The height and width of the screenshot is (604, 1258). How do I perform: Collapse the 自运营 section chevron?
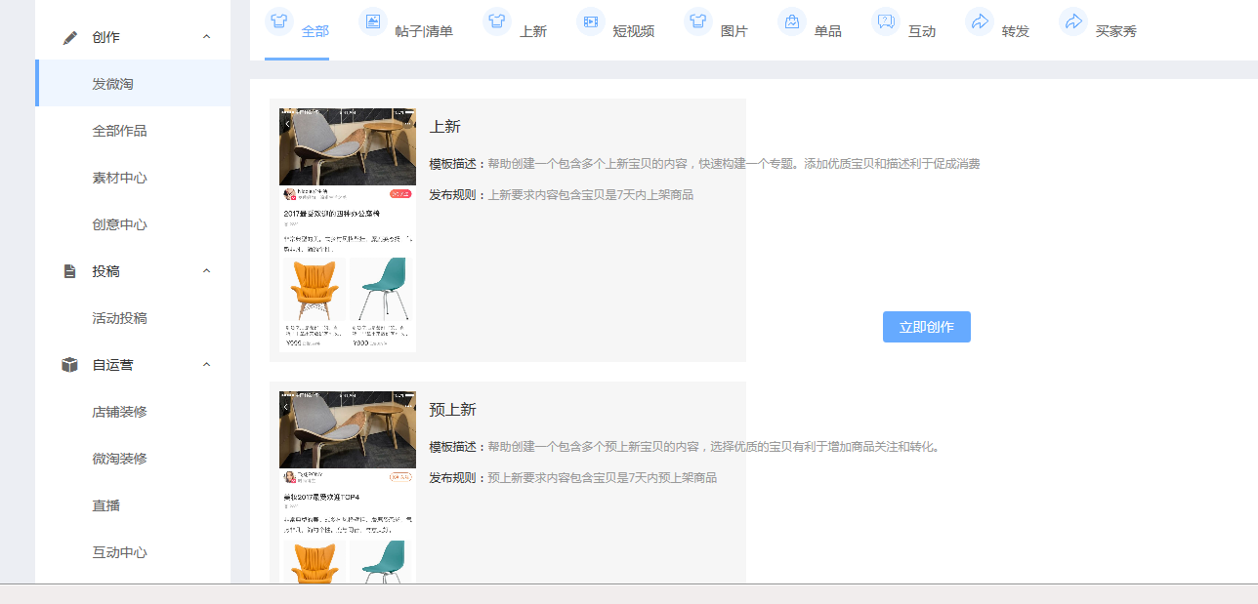(206, 365)
